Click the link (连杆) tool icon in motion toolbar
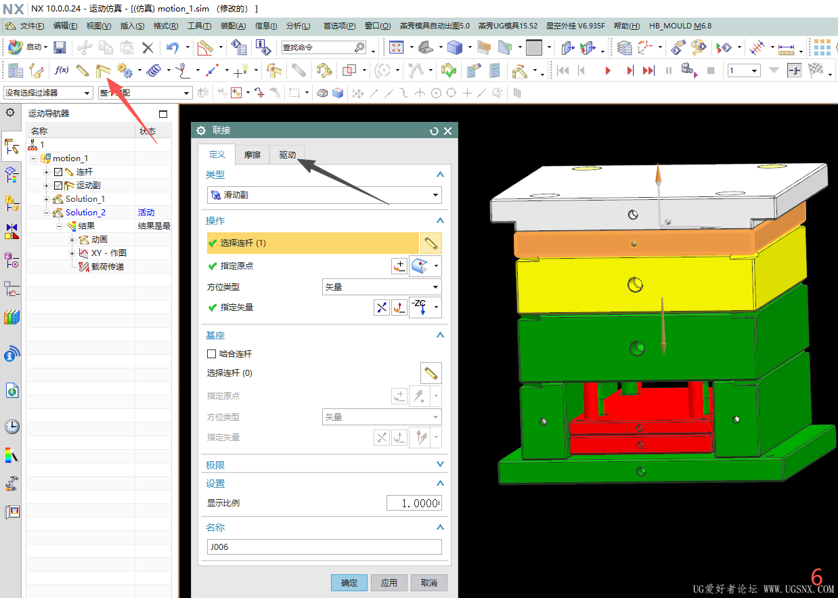Image resolution: width=838 pixels, height=598 pixels. [83, 70]
